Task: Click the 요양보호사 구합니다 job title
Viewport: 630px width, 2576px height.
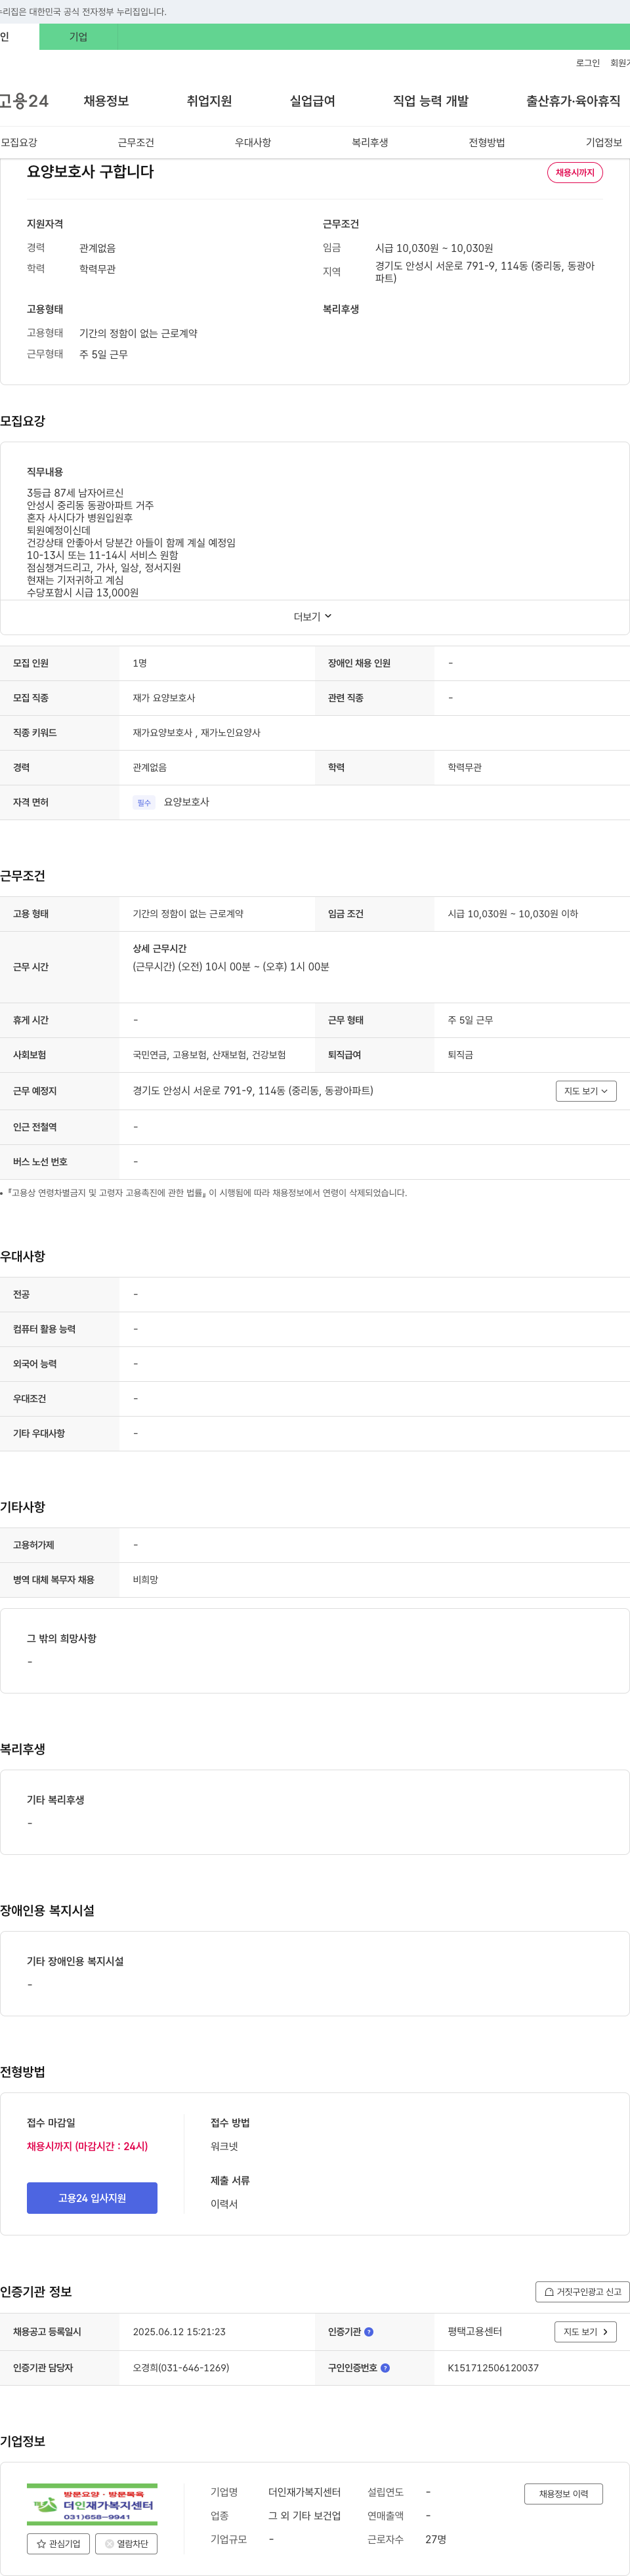Action: 90,172
